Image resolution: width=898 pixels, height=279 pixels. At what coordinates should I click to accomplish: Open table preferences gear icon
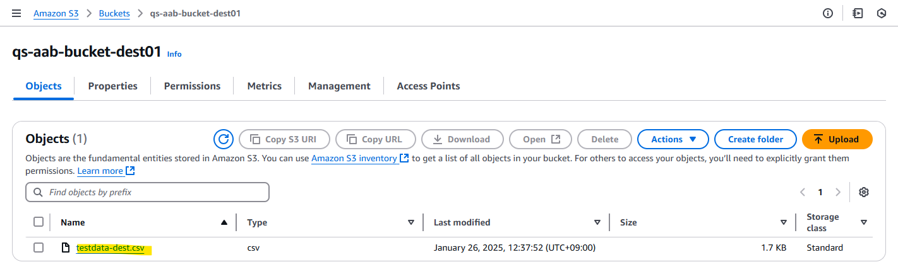point(864,192)
